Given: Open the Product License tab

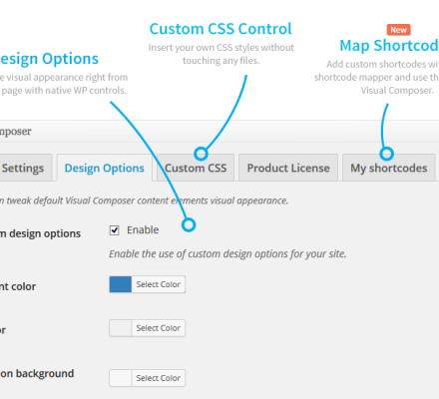Looking at the screenshot, I should (288, 168).
